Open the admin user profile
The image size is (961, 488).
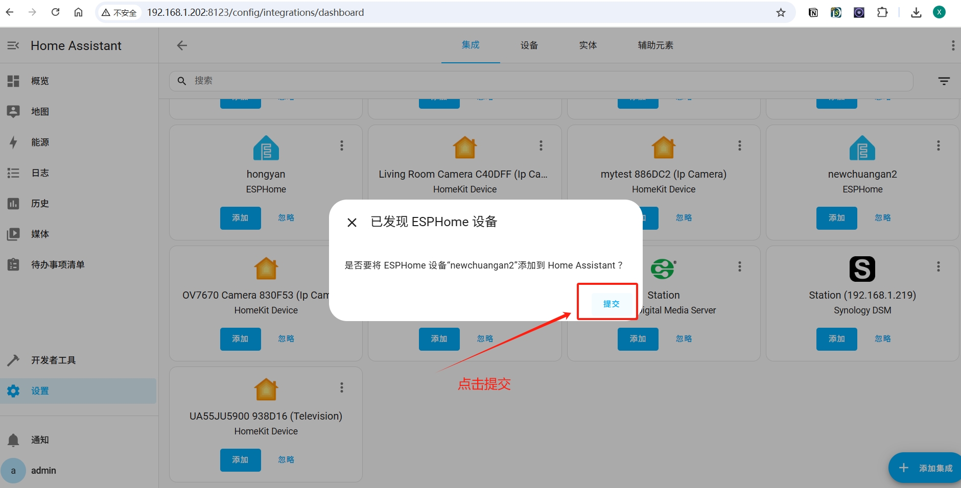pyautogui.click(x=79, y=470)
